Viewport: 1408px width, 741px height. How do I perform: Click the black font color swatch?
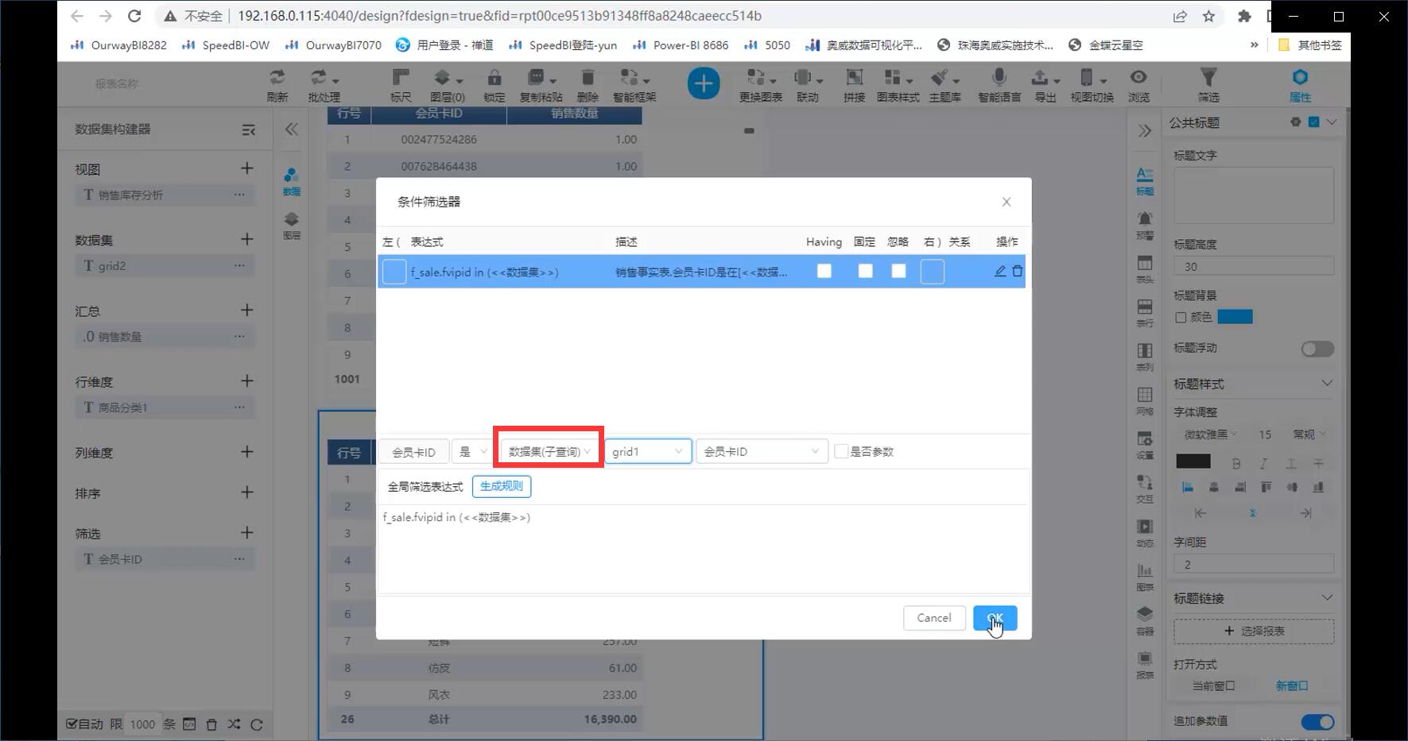(x=1193, y=461)
